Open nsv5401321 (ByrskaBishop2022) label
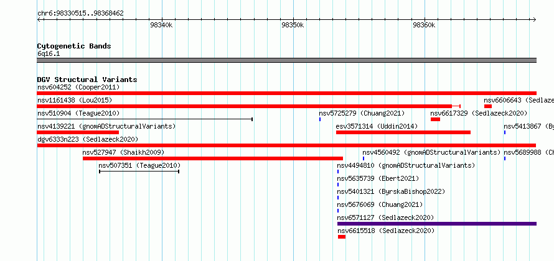Image resolution: width=554 pixels, height=261 pixels. point(391,191)
